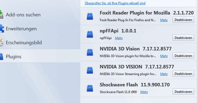Viewport: 198px width, 103px height.
Task: Click the Shockwave Flash 11.9 r900 description
Action: [118, 92]
